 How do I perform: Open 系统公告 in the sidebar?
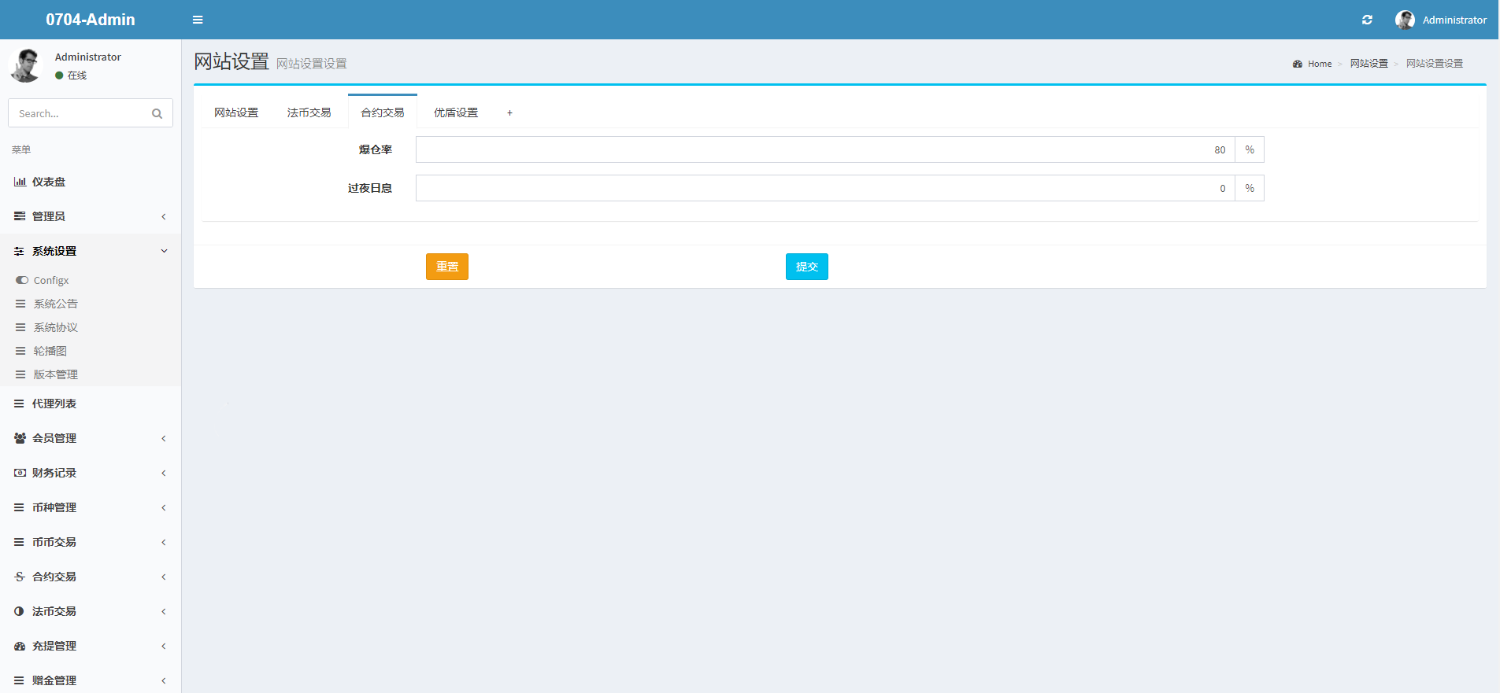55,304
